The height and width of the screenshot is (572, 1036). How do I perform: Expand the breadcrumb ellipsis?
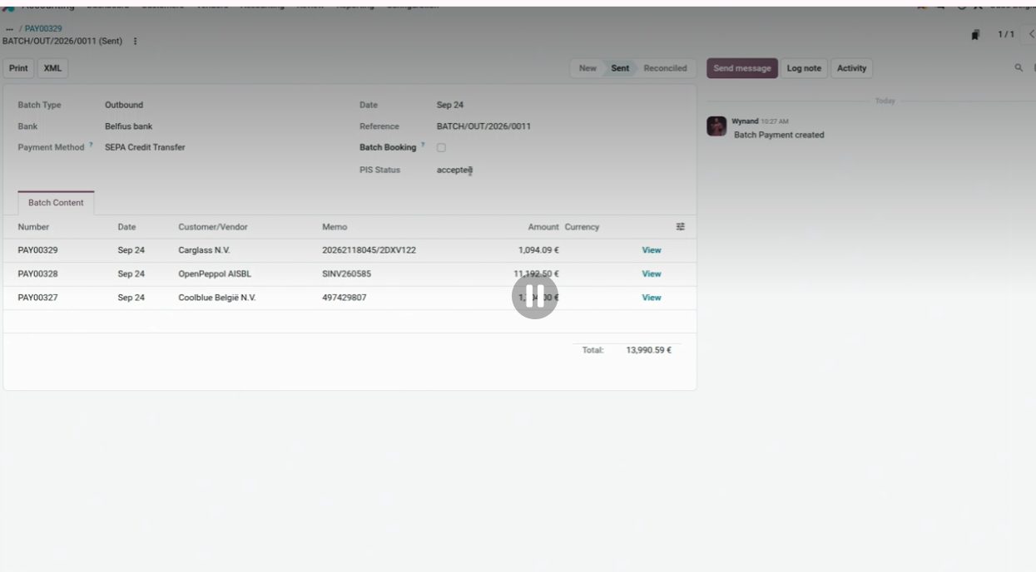coord(9,29)
